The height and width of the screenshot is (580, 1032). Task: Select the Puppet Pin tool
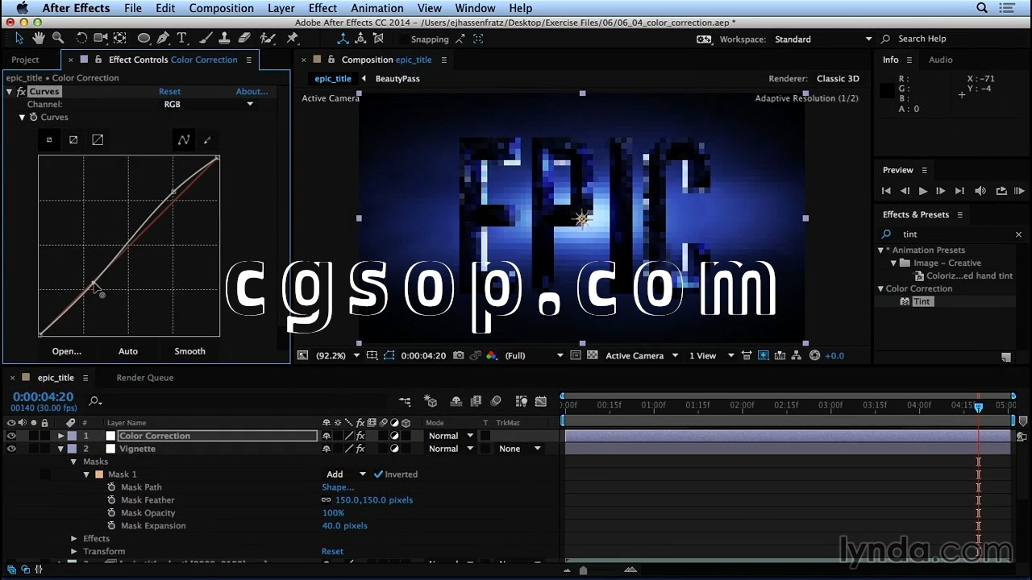coord(293,39)
